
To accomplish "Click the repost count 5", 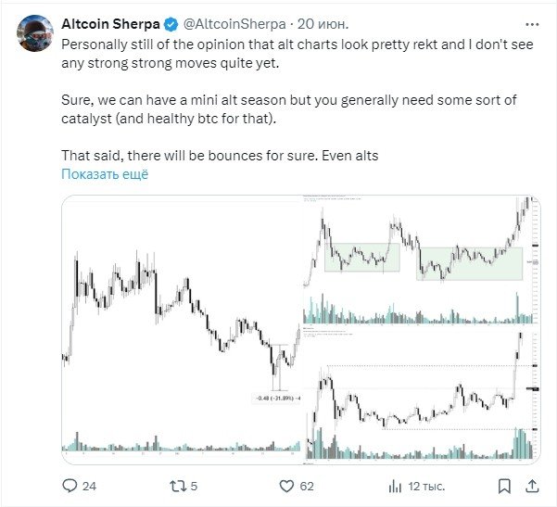I will 194,485.
